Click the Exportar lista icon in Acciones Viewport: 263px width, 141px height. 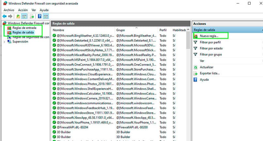pos(195,73)
